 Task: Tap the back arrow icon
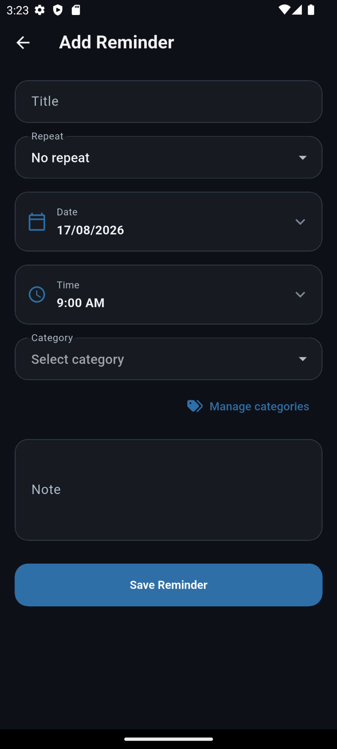coord(23,42)
